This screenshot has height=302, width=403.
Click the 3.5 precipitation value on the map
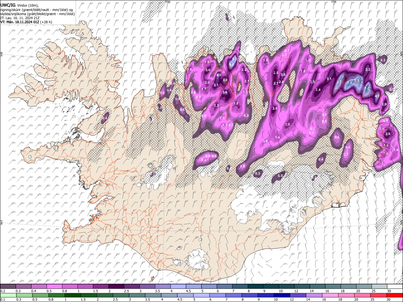[x=312, y=82]
